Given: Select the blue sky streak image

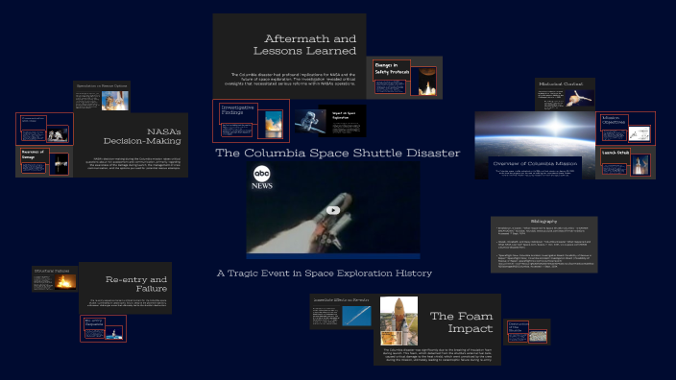Looking at the screenshot, I should point(356,316).
